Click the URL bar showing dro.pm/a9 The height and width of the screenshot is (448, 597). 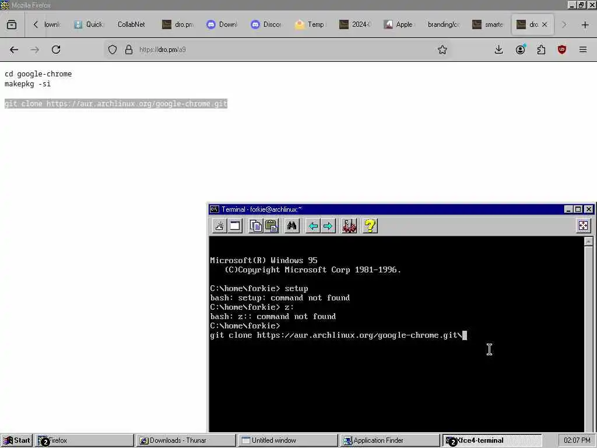pyautogui.click(x=278, y=50)
